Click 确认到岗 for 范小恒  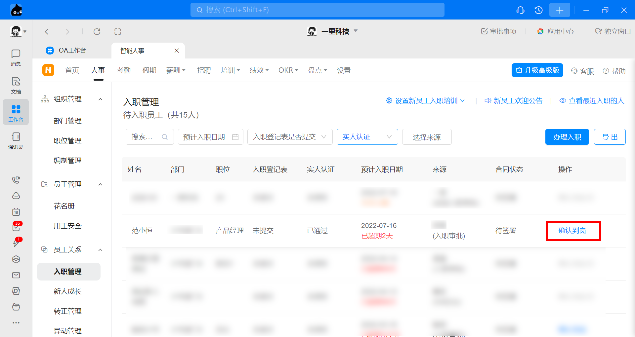[x=572, y=231]
